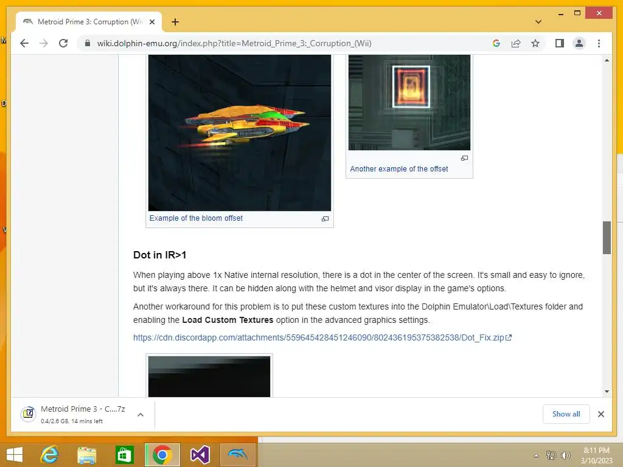
Task: Open the Windows Start menu
Action: 15,455
